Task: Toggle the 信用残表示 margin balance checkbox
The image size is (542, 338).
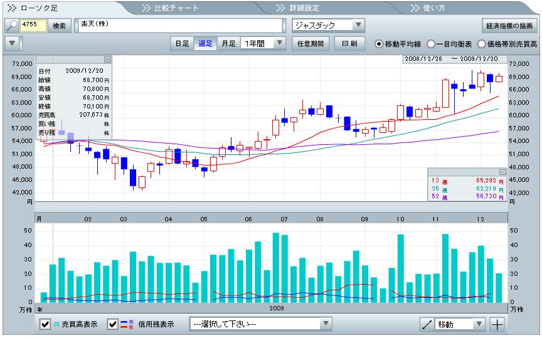Action: pos(113,324)
